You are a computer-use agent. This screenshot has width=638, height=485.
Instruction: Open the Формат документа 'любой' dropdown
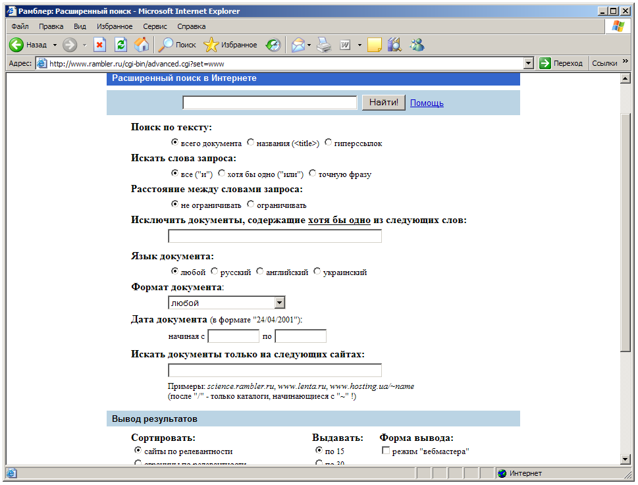226,303
